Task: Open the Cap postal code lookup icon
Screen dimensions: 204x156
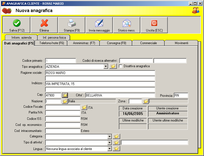Action: (65, 95)
